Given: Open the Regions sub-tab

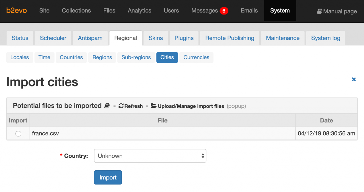Looking at the screenshot, I should click(102, 57).
